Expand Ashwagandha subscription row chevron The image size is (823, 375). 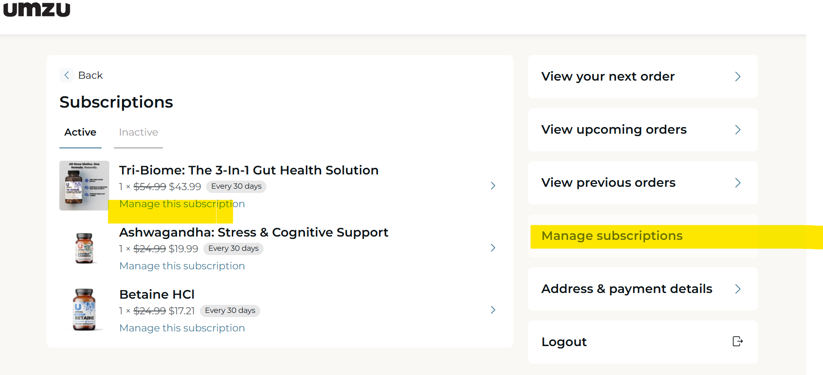493,248
